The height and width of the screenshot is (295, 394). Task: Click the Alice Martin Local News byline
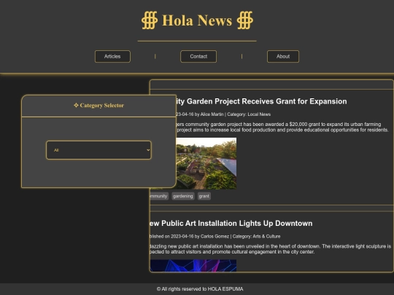coord(223,114)
